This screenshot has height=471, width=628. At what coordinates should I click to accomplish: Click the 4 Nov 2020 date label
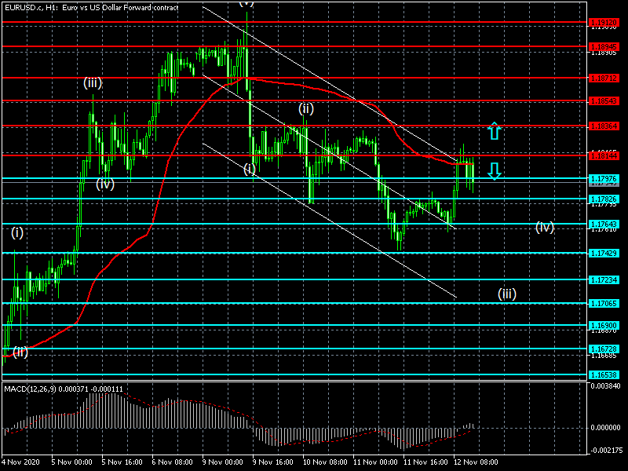pos(21,462)
